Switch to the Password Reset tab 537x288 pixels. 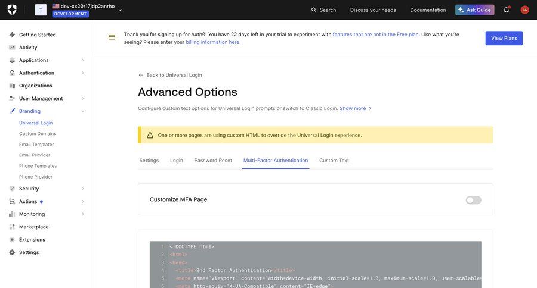tap(213, 161)
